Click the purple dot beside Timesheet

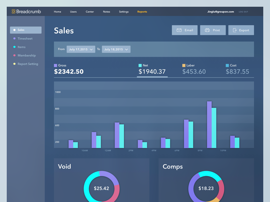15,38
